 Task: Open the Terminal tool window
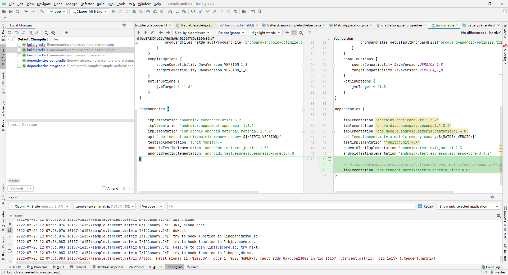[x=78, y=267]
